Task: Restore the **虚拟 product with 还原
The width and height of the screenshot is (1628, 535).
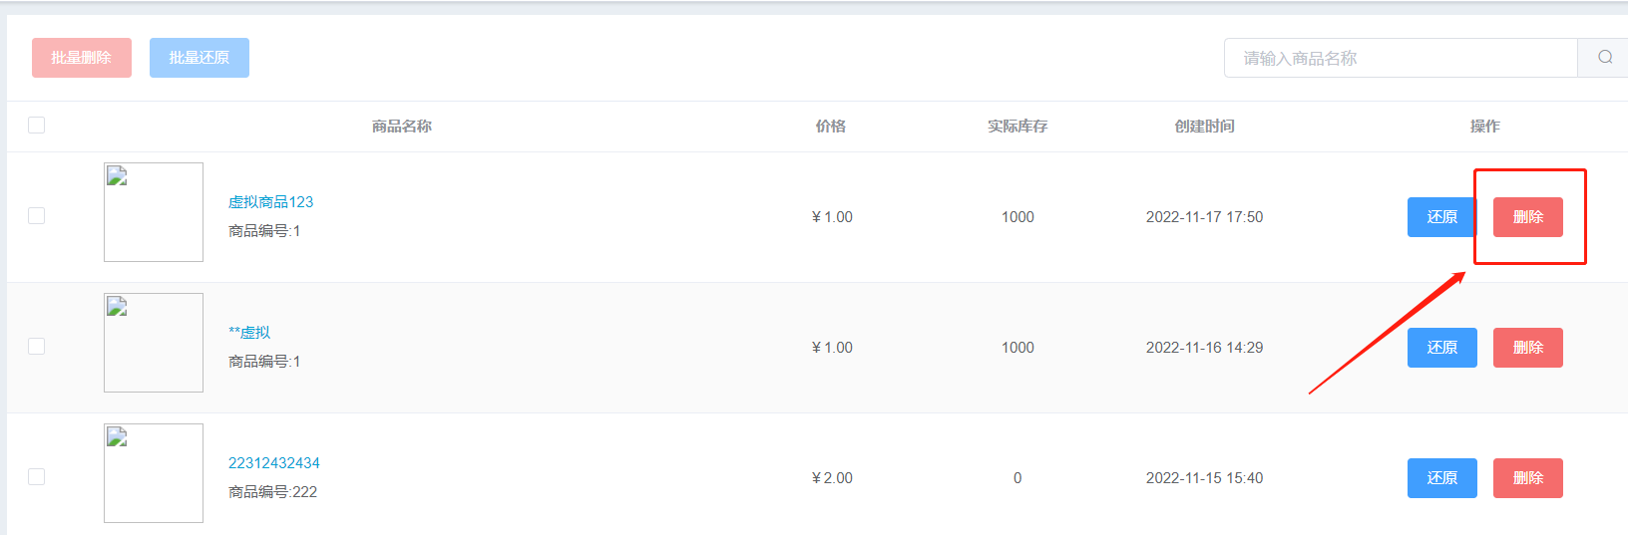Action: pos(1442,348)
